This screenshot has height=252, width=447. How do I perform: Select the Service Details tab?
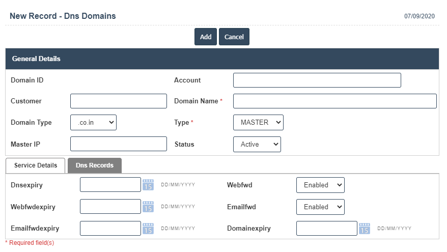pos(36,165)
